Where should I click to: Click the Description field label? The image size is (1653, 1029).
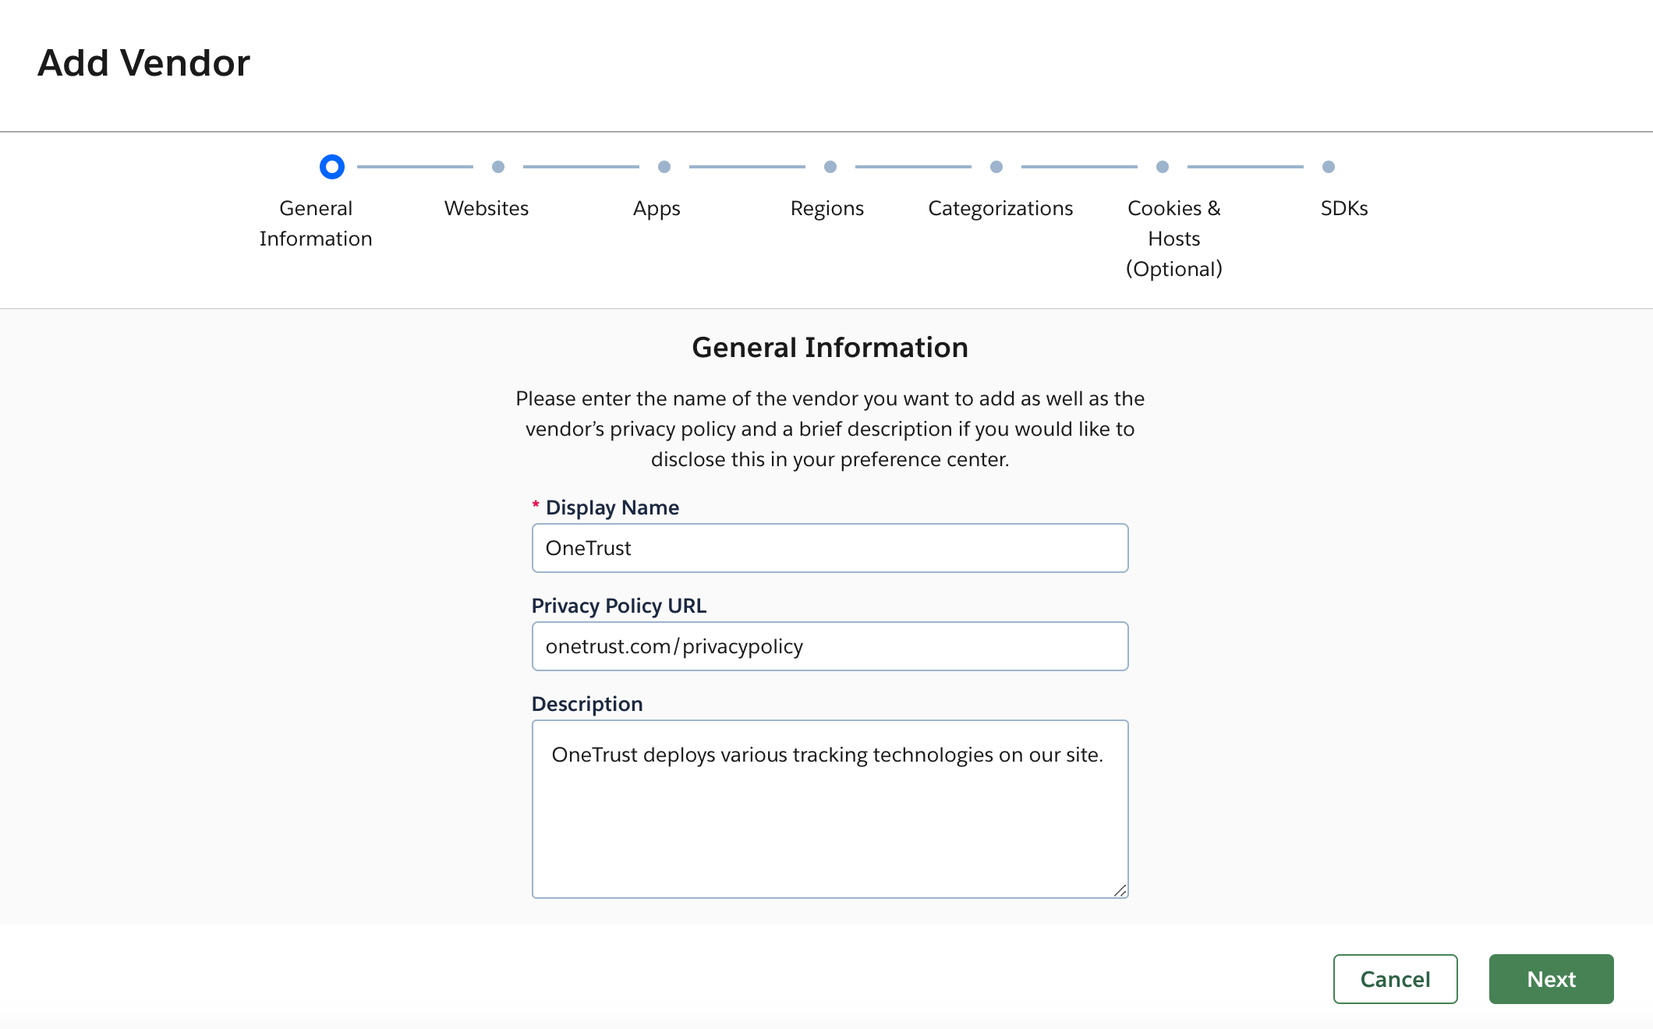[x=587, y=704]
